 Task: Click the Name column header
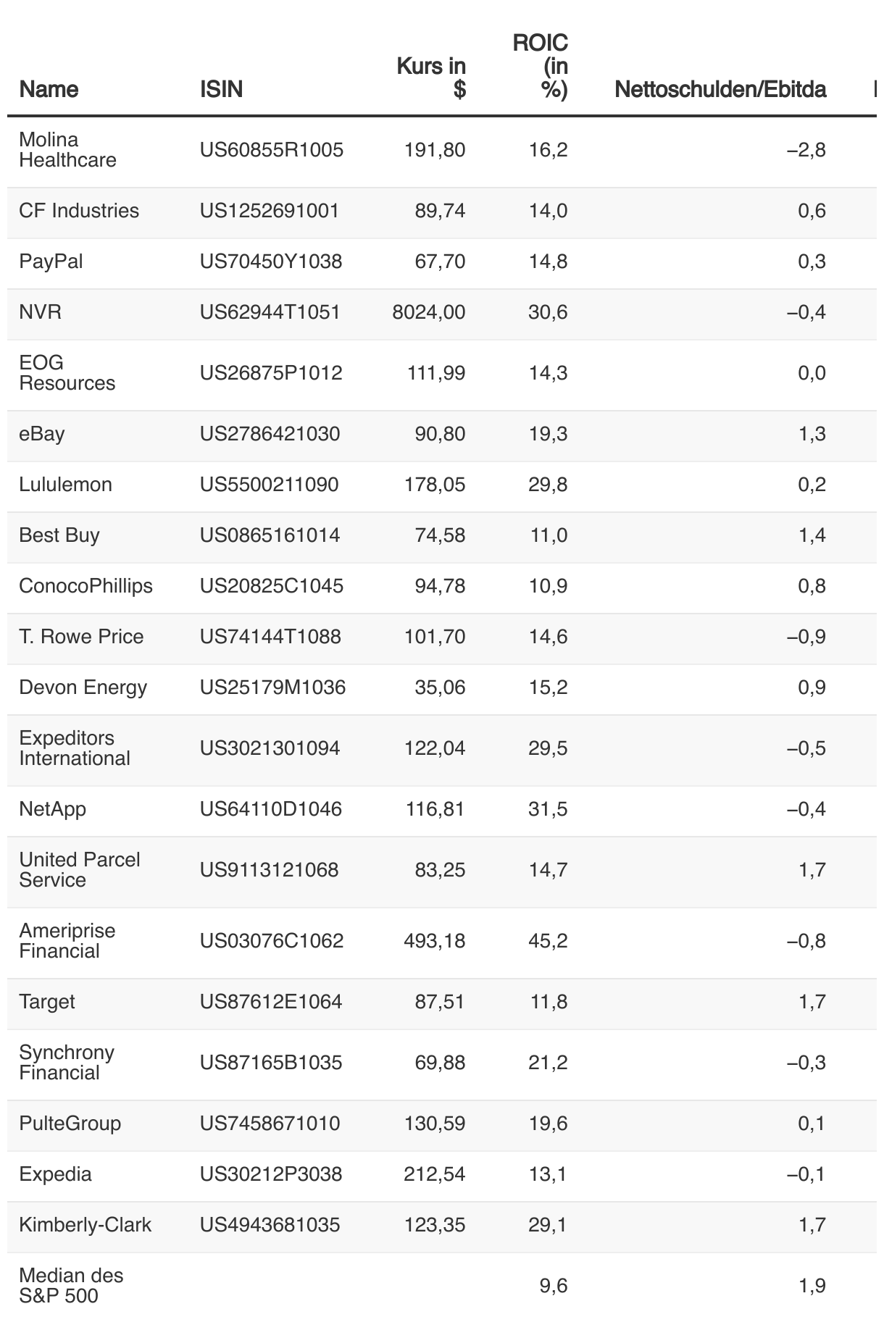tap(49, 89)
